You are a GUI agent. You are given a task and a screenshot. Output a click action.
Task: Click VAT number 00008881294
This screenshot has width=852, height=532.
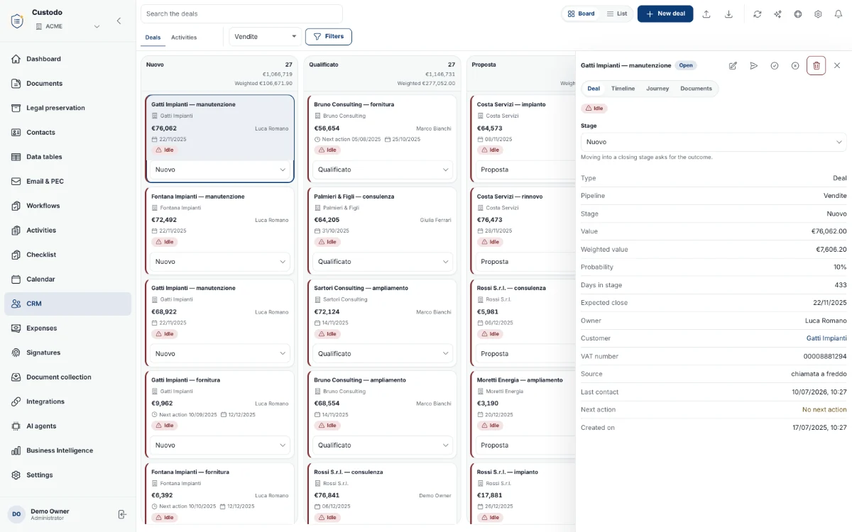[825, 356]
